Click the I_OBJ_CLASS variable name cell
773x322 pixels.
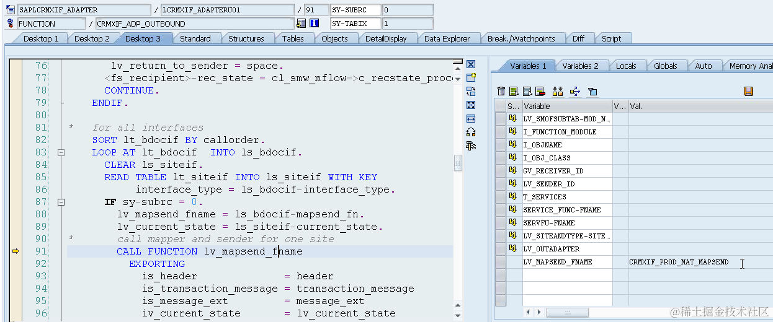pyautogui.click(x=567, y=158)
